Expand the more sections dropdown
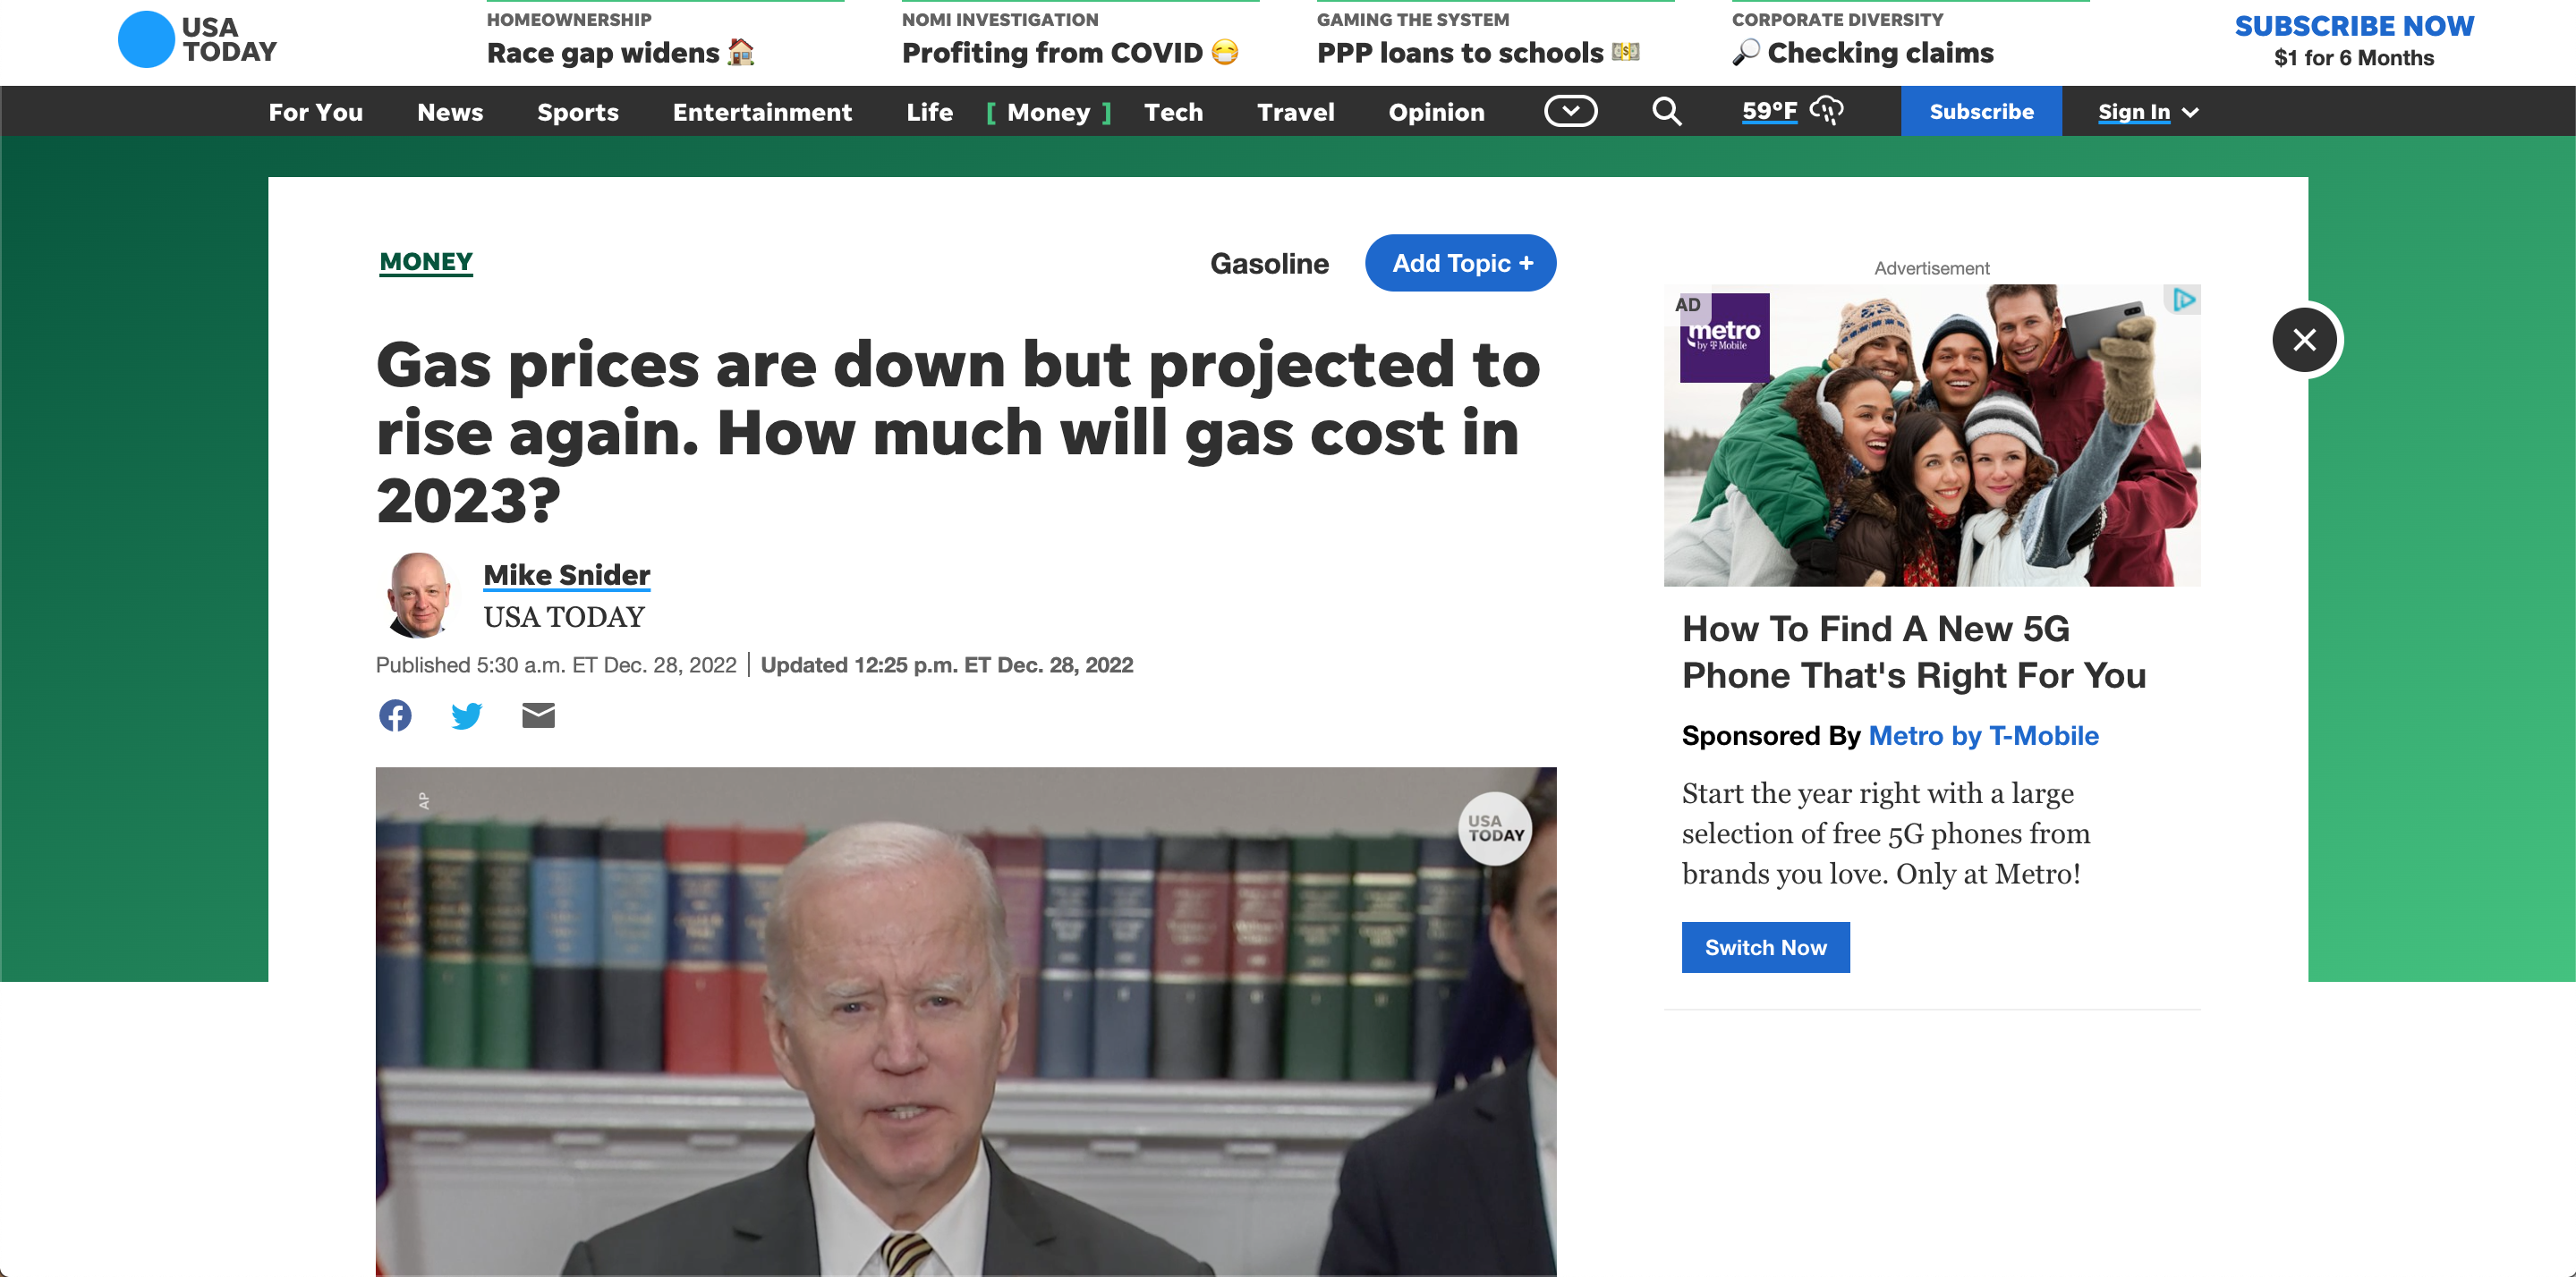2576x1277 pixels. 1570,111
